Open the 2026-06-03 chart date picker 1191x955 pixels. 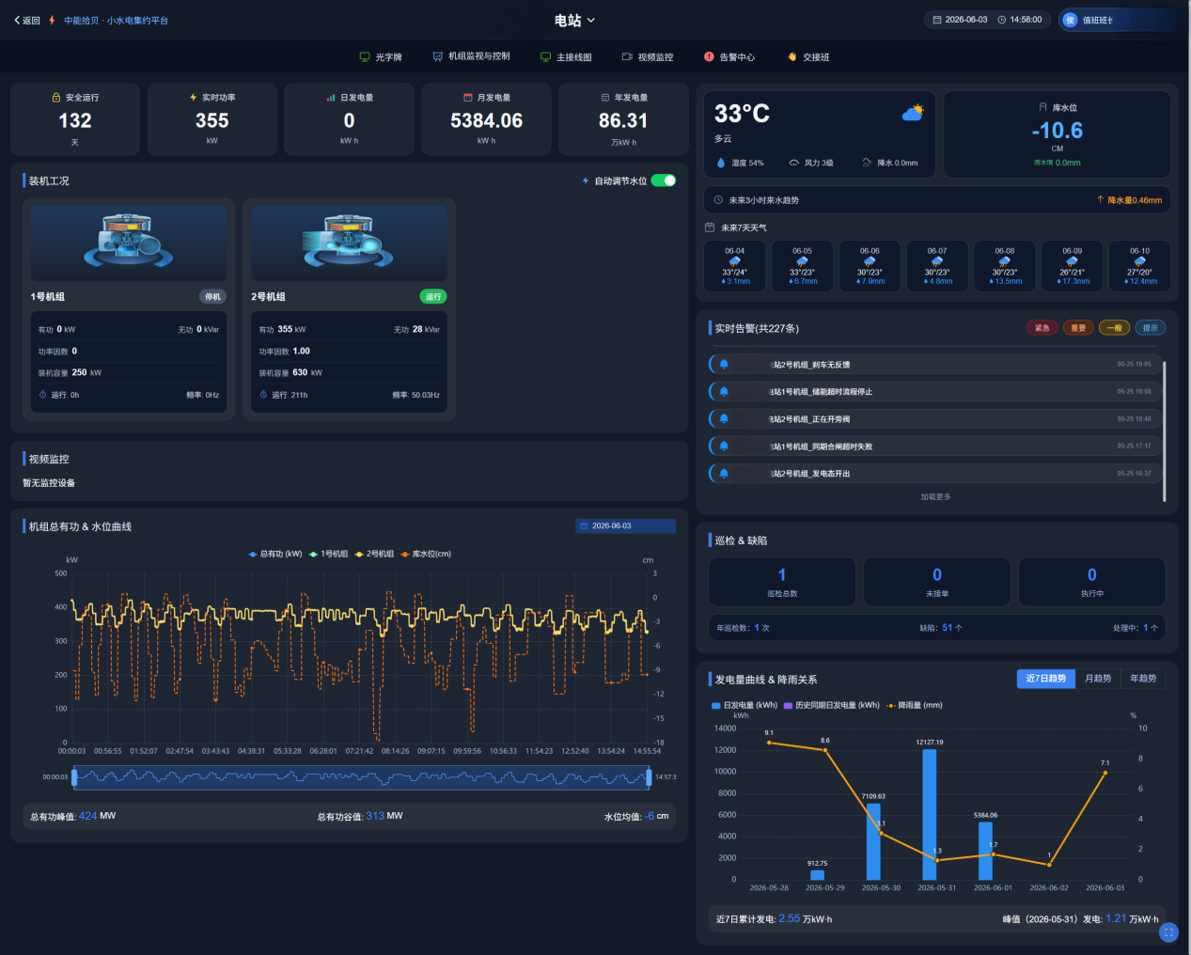pyautogui.click(x=625, y=526)
